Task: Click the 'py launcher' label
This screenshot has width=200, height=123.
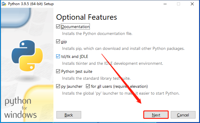Action: [x=72, y=87]
